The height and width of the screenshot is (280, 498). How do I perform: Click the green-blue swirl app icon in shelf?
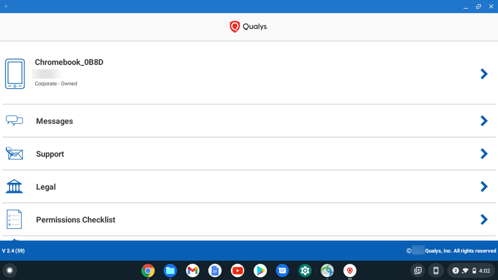(x=327, y=271)
